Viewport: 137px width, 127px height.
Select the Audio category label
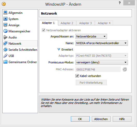pyautogui.click(x=13, y=37)
